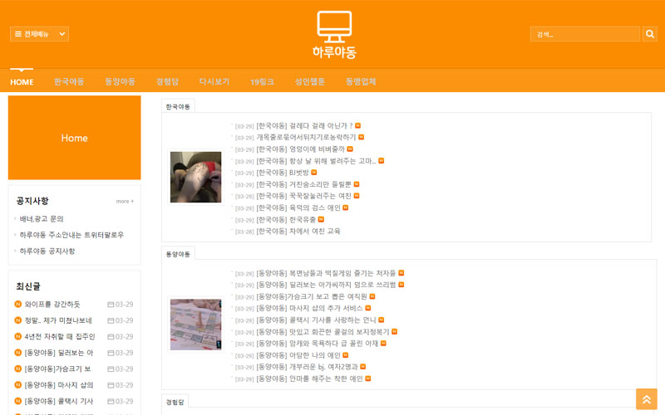
Task: Click the monitor logo icon
Action: (334, 27)
